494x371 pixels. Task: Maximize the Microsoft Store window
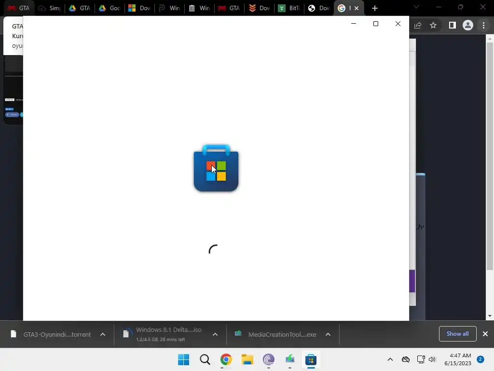(x=375, y=24)
